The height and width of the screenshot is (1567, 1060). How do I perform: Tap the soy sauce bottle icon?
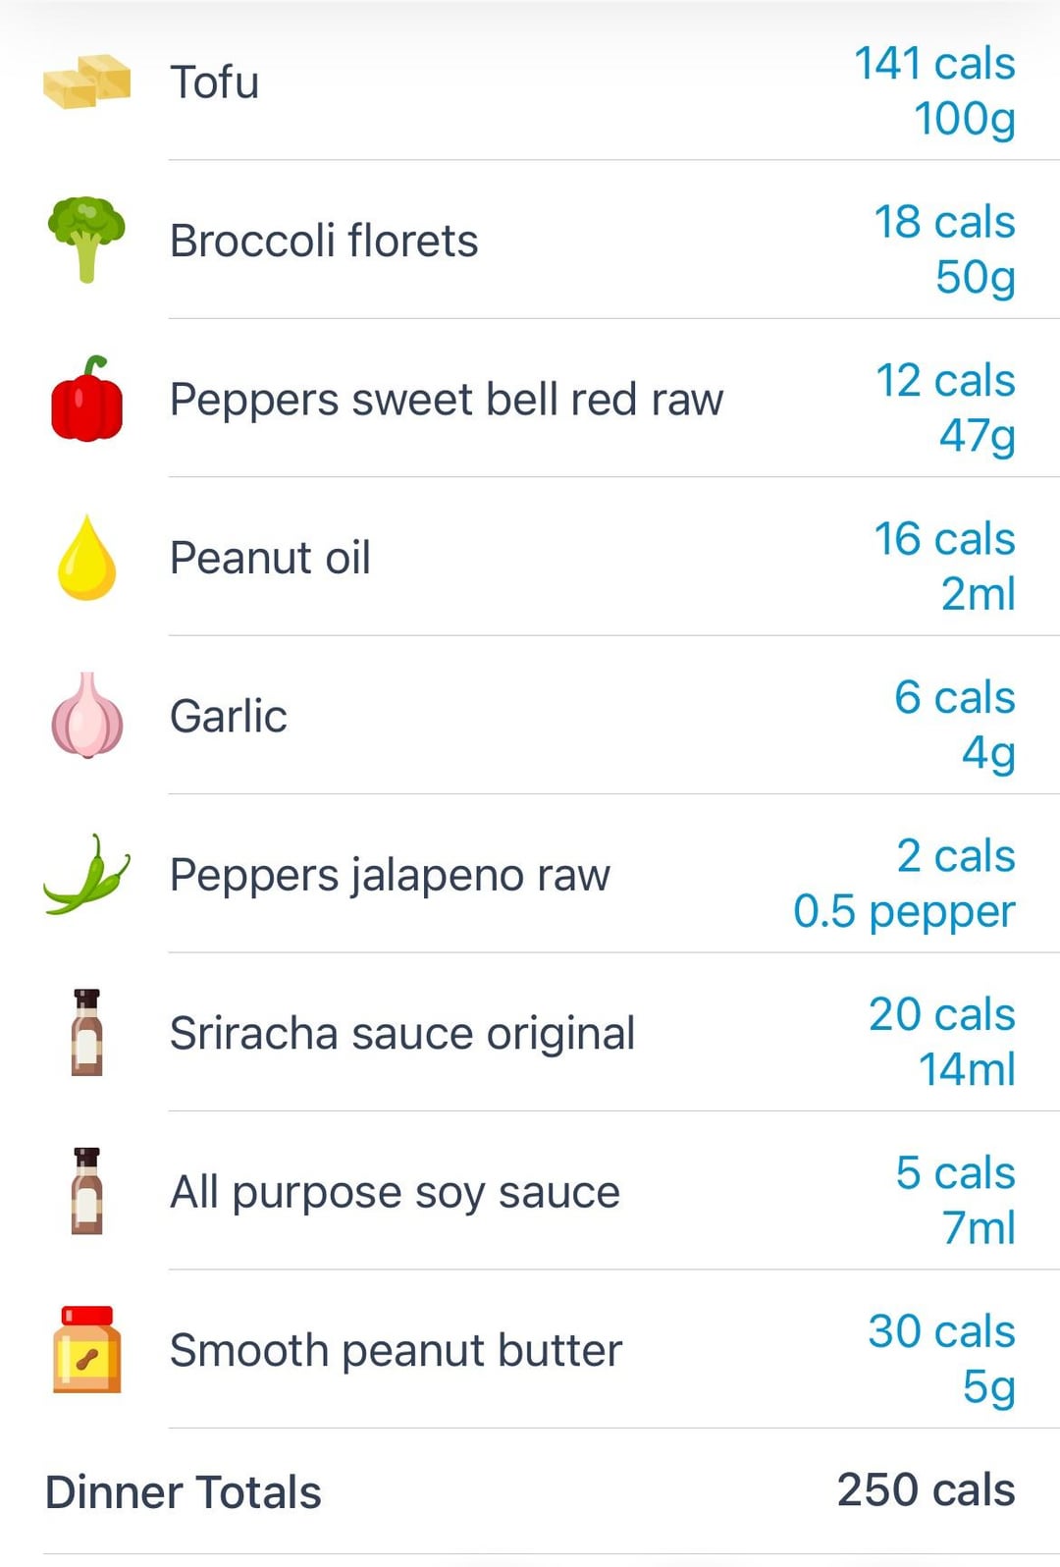tap(87, 1191)
